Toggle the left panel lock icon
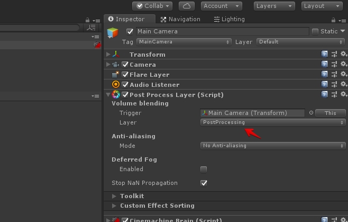The width and height of the screenshot is (348, 222). [x=87, y=20]
